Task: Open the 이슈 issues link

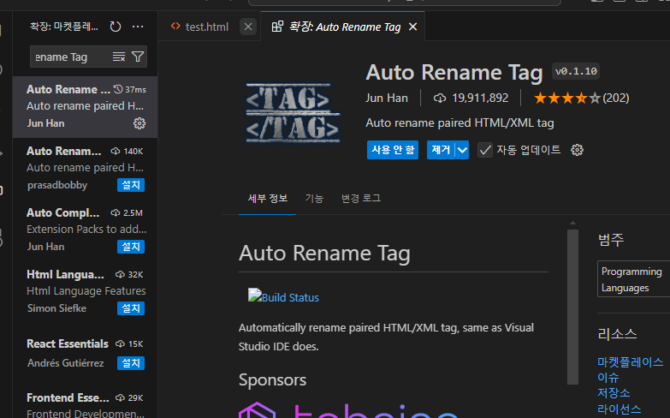Action: 608,378
